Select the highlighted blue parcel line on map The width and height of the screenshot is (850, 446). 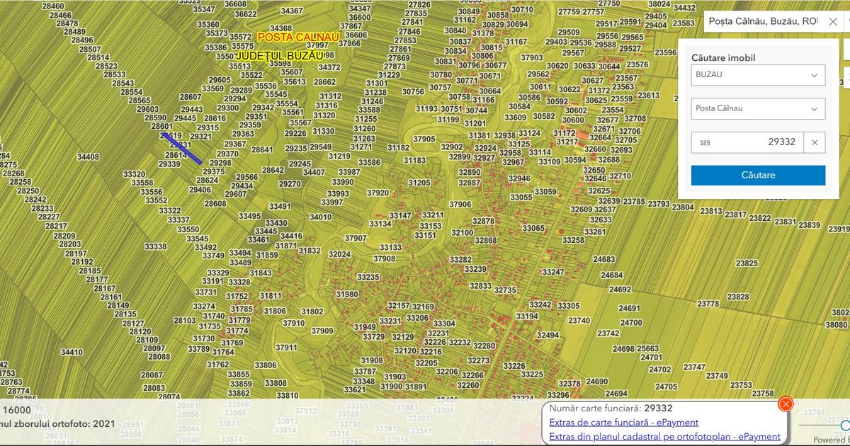coord(181,148)
